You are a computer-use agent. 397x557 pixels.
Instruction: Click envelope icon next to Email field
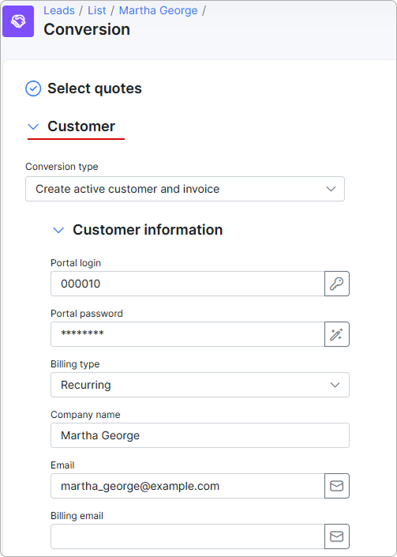tap(337, 486)
